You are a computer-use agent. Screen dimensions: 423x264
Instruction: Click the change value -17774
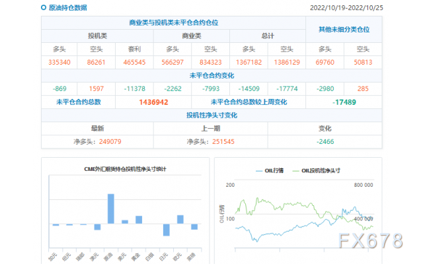pos(287,88)
